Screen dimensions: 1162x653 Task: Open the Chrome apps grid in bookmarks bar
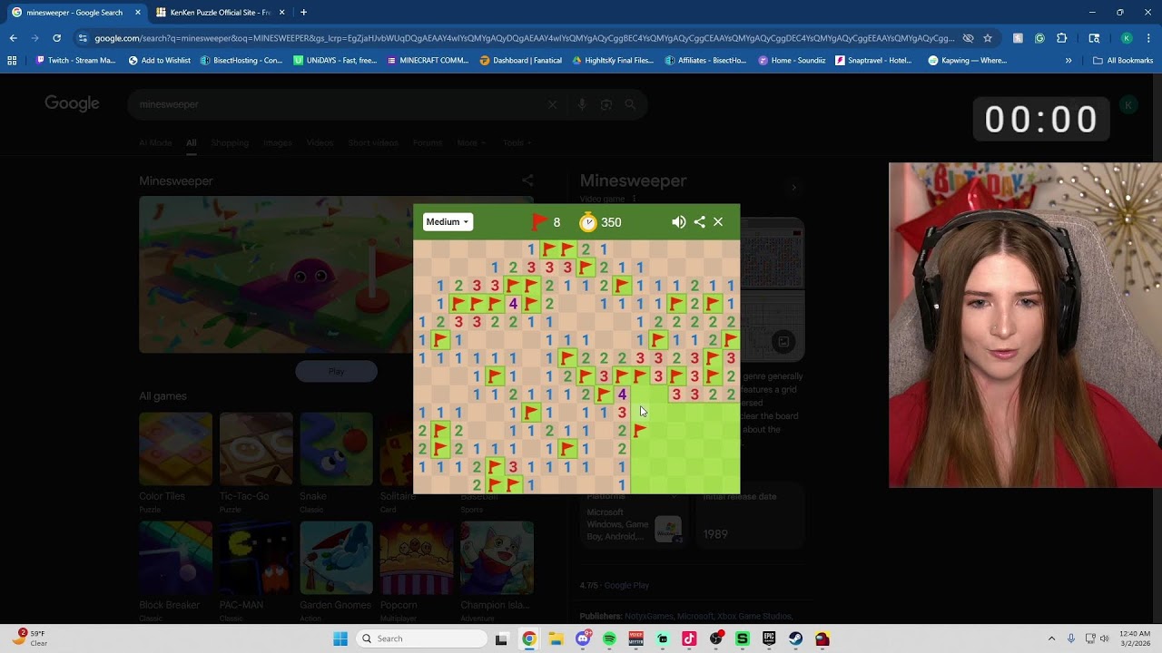tap(12, 61)
